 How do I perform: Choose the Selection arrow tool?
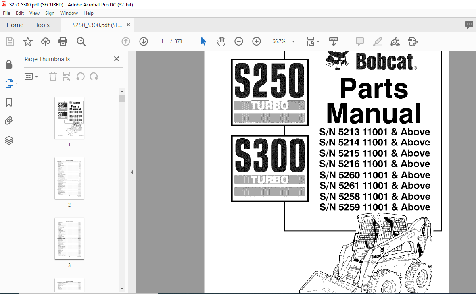(x=203, y=41)
